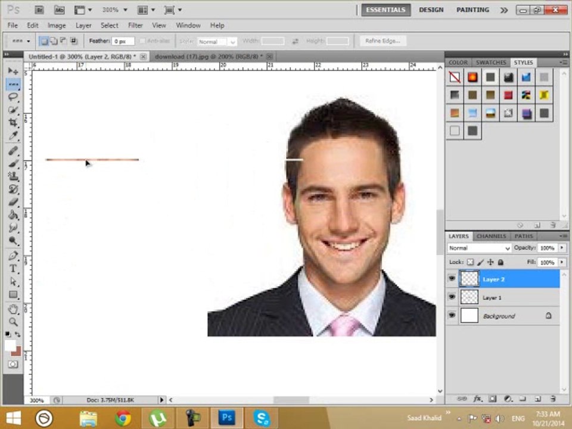The image size is (572, 429).
Task: Select the Spot Healing Brush tool
Action: [x=13, y=150]
